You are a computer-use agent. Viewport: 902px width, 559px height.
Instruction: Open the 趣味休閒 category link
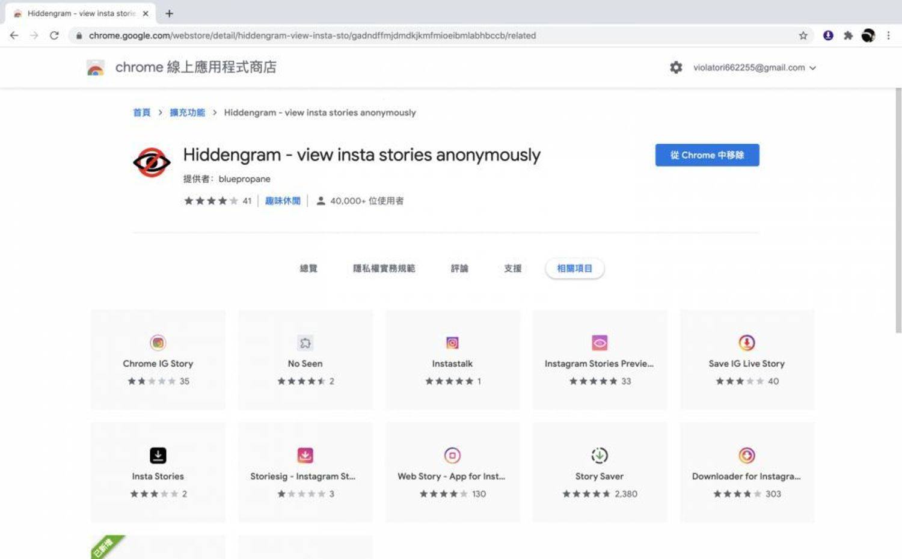[283, 201]
